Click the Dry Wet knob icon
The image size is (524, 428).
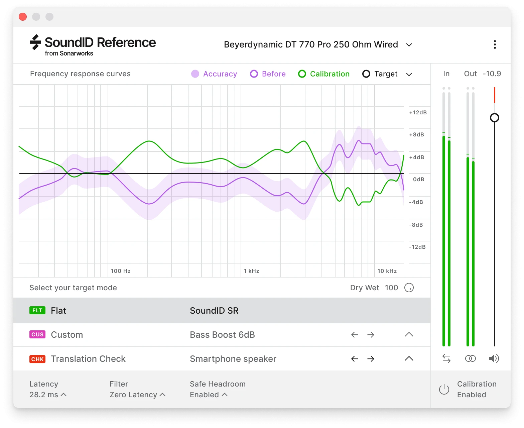click(409, 288)
